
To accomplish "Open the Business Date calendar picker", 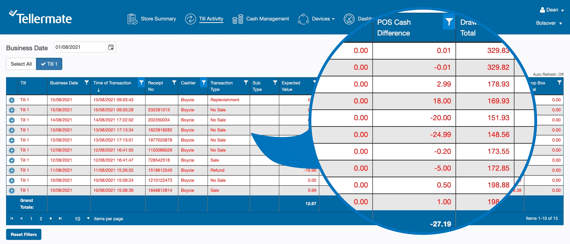I will coord(111,47).
